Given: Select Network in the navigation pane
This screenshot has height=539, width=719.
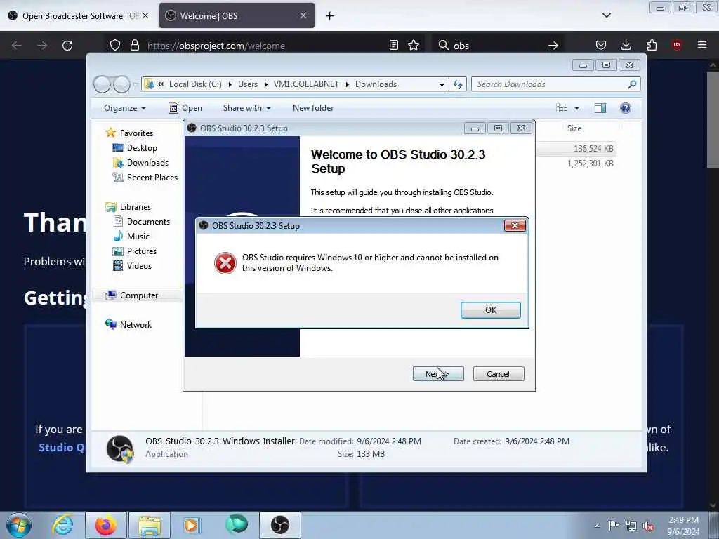Looking at the screenshot, I should (x=136, y=325).
